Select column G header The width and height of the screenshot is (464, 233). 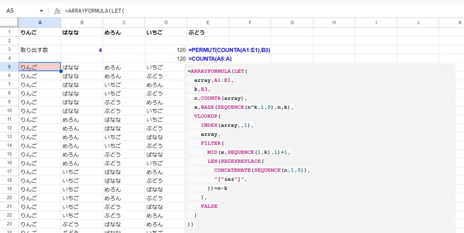pos(292,23)
